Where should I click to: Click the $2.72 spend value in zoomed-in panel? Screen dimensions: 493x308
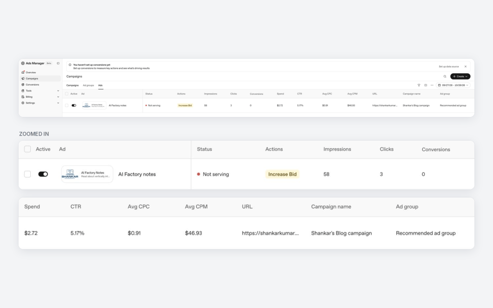point(31,233)
